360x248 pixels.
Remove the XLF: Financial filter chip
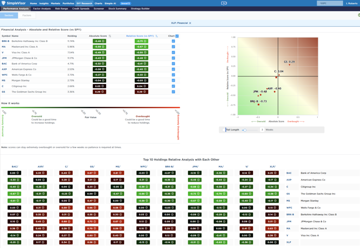190,22
